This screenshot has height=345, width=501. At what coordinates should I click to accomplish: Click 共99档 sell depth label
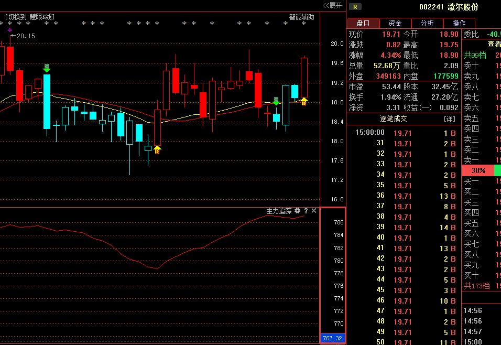click(475, 55)
